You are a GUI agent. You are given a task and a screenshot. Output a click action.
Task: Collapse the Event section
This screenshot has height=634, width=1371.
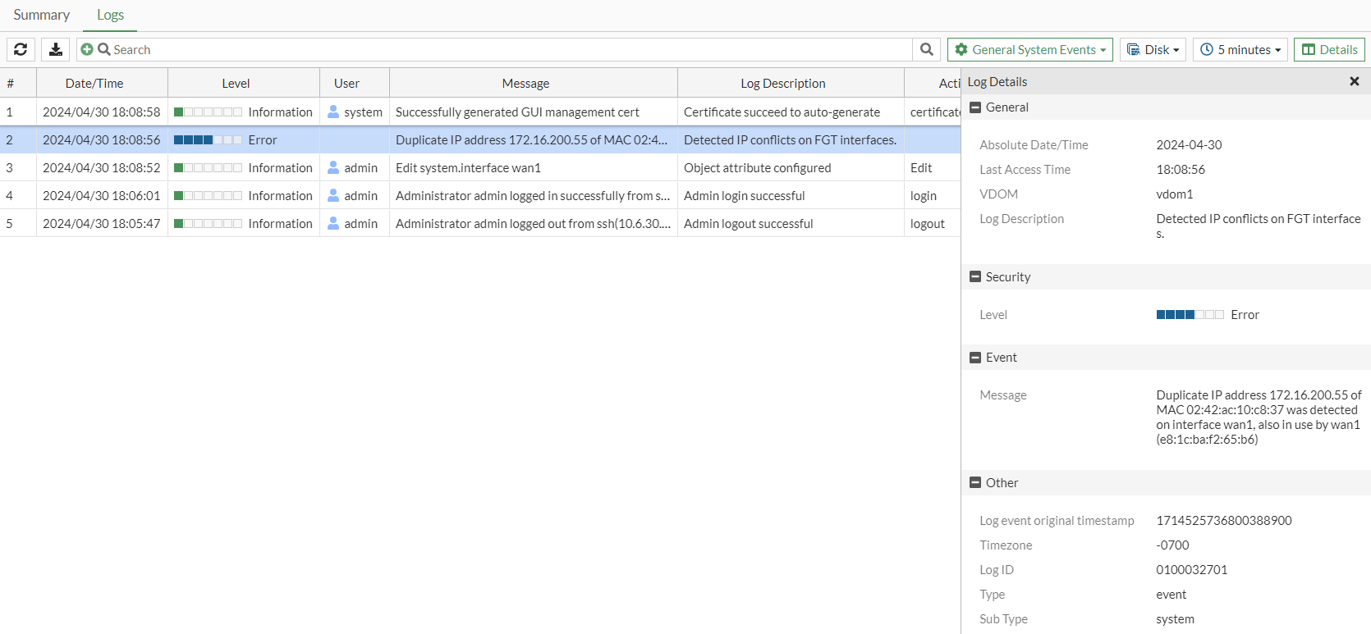975,358
